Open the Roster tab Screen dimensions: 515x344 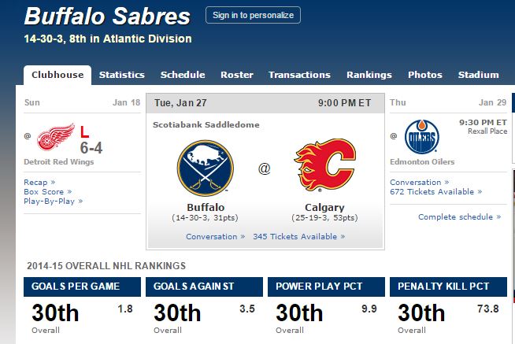coord(237,75)
